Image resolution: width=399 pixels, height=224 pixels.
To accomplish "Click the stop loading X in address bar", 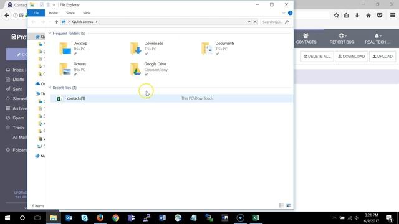I will tap(255, 22).
